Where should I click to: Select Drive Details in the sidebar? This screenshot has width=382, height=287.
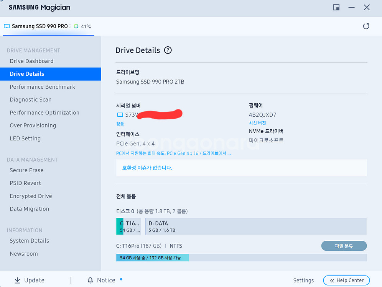click(x=50, y=74)
